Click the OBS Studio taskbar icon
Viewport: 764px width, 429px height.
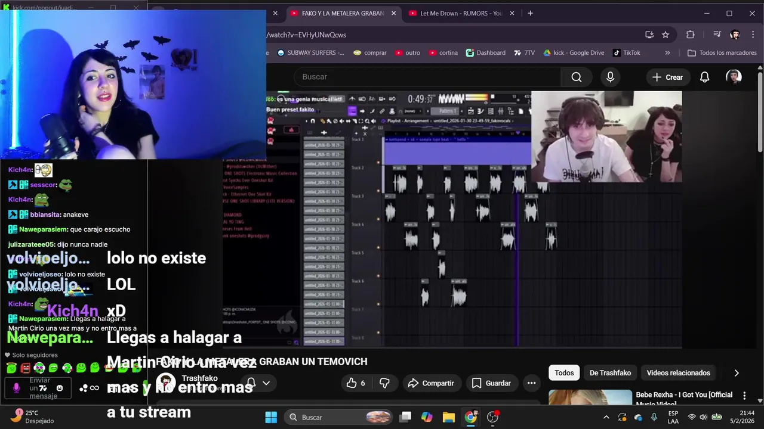point(493,417)
